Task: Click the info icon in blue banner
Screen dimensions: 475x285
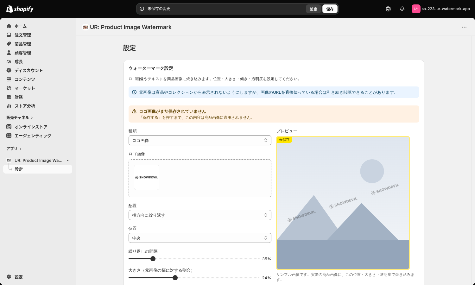Action: tap(134, 92)
